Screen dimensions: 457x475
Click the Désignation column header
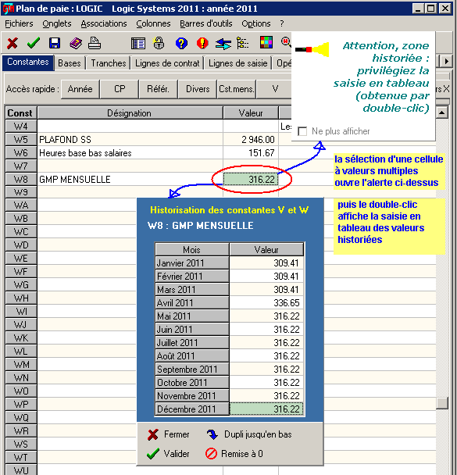[130, 113]
